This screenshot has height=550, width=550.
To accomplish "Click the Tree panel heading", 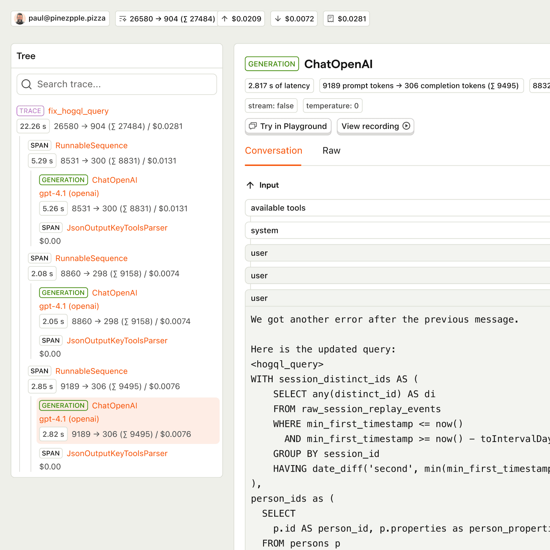I will point(26,56).
